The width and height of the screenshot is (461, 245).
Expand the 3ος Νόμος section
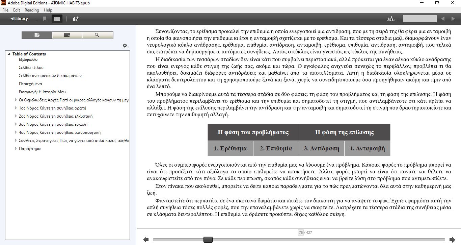tap(16, 124)
